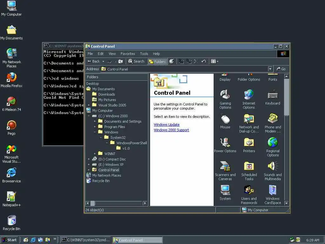Click the icon view scroll-down arrow

tap(287, 203)
